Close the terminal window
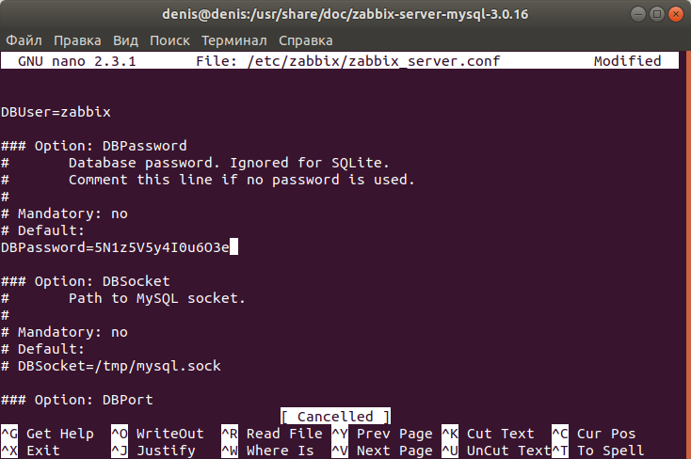 point(675,14)
